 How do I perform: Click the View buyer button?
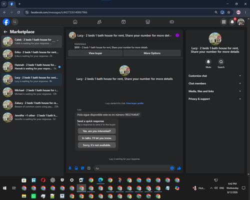click(x=95, y=53)
